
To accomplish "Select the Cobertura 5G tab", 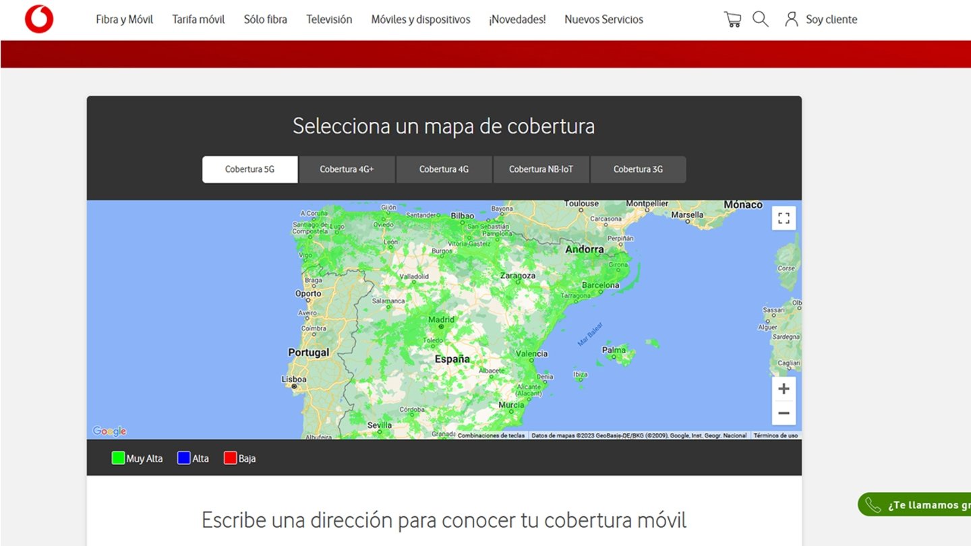I will [250, 169].
